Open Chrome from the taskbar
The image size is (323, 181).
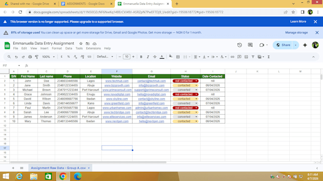click(63, 176)
